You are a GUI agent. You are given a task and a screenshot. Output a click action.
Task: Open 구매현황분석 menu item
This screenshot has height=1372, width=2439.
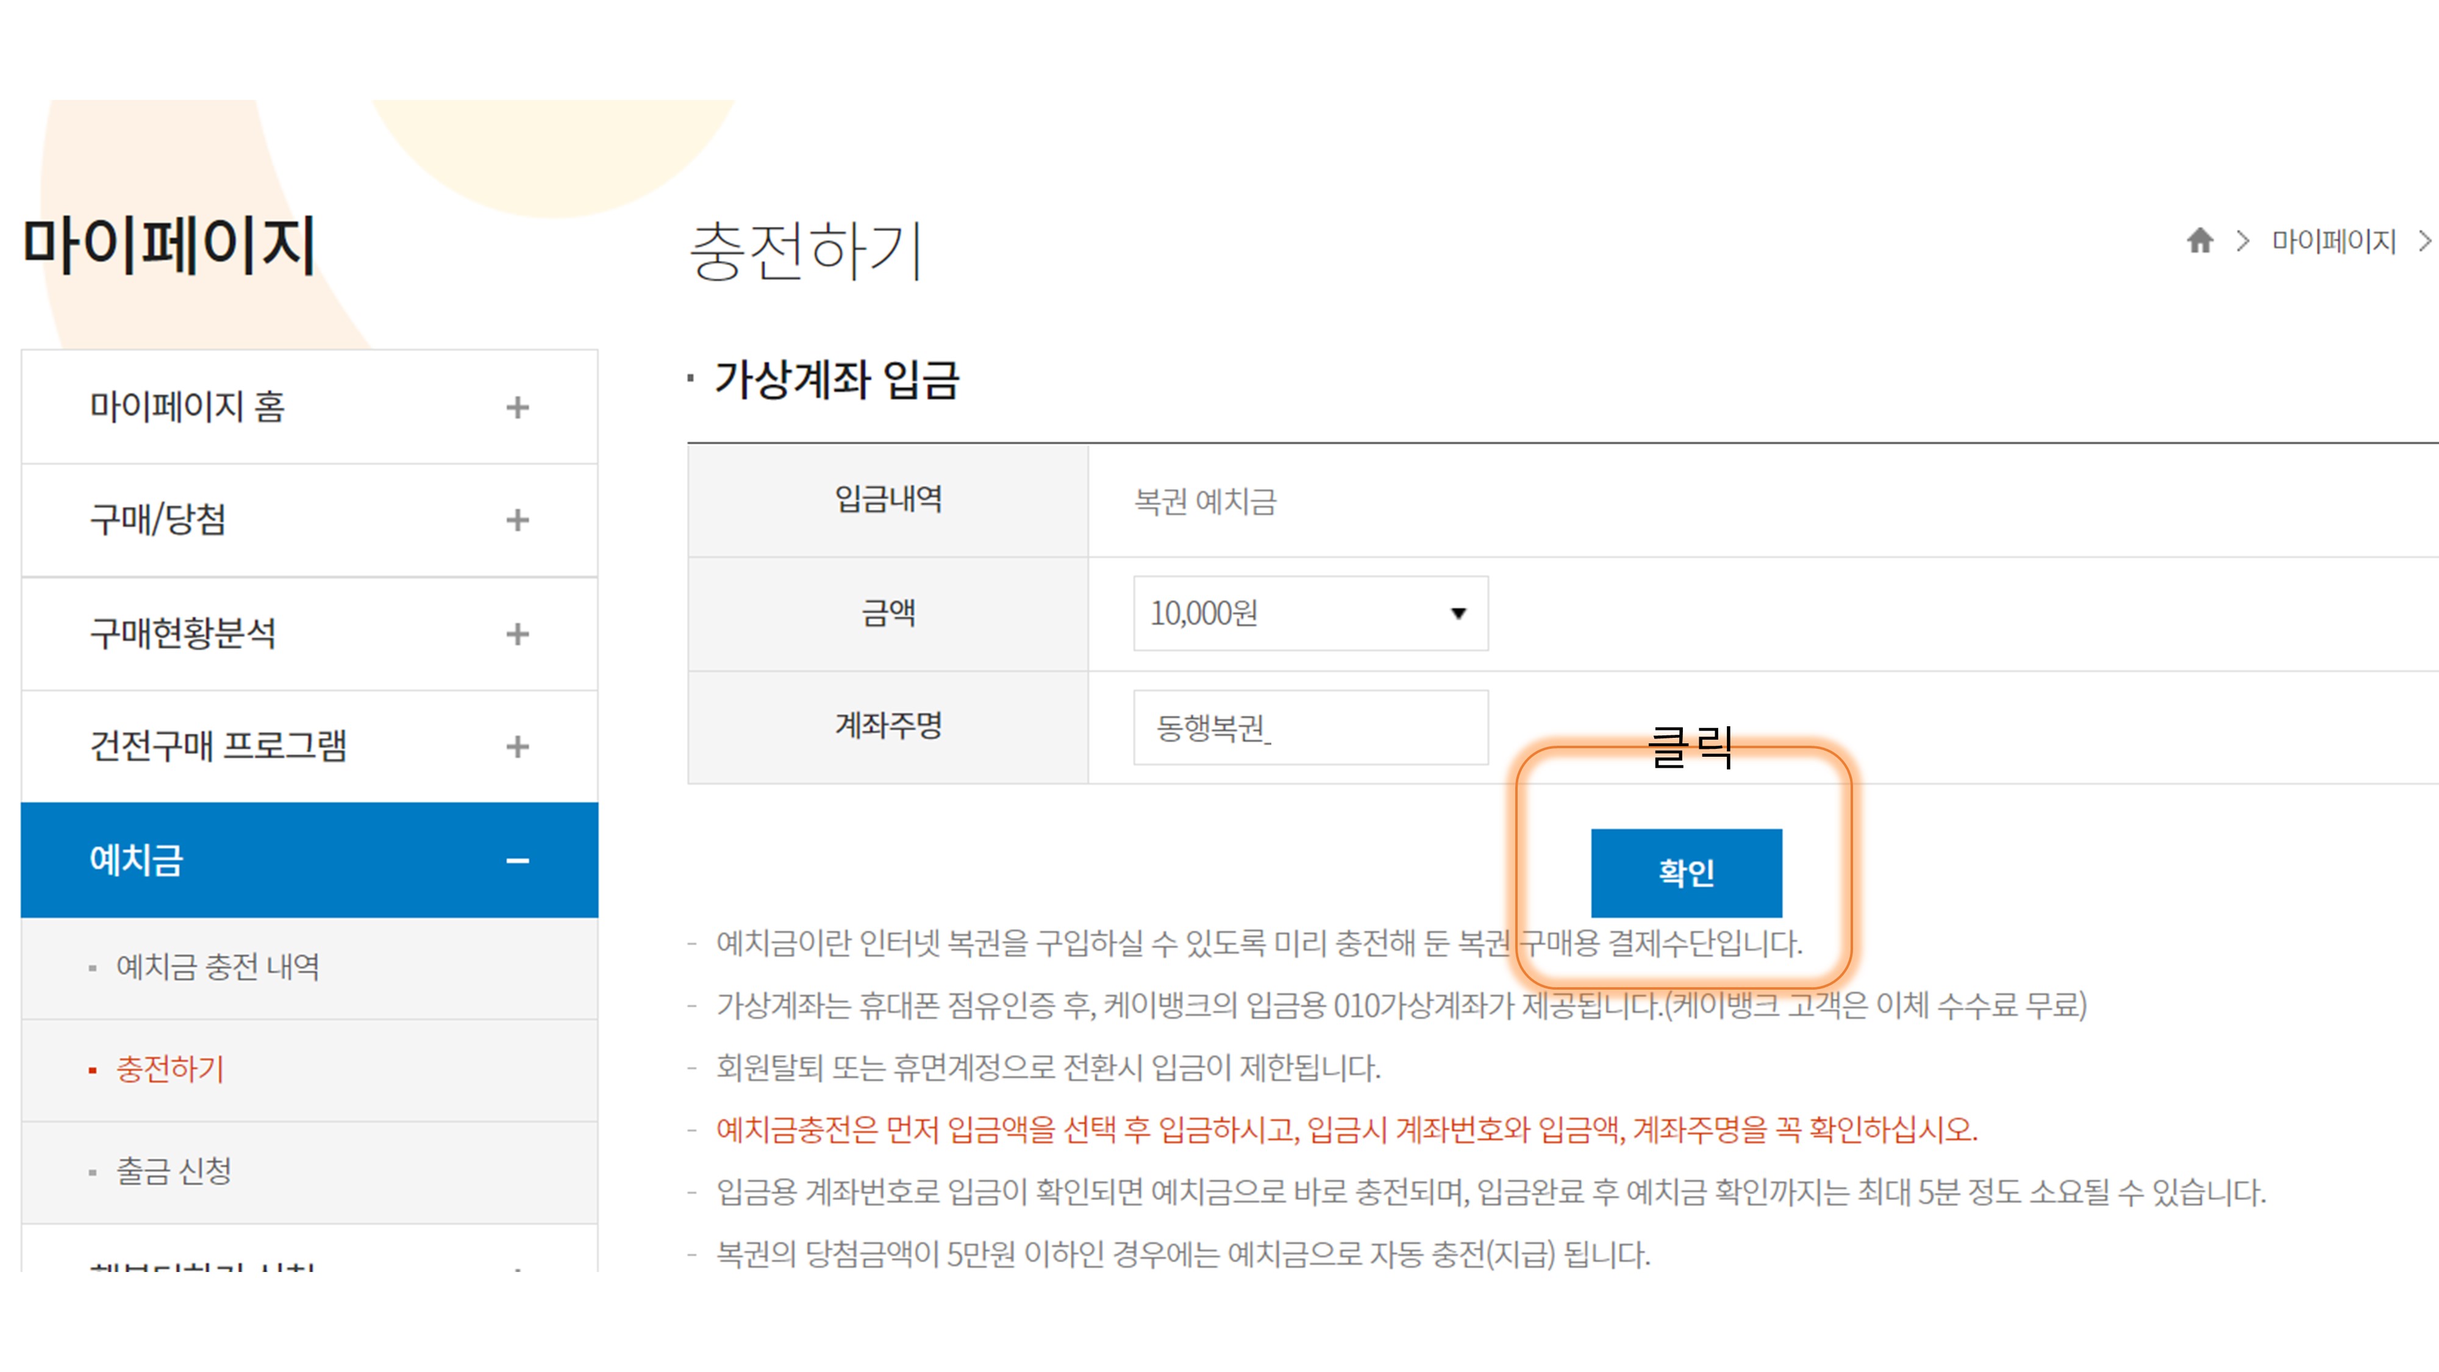[x=183, y=634]
